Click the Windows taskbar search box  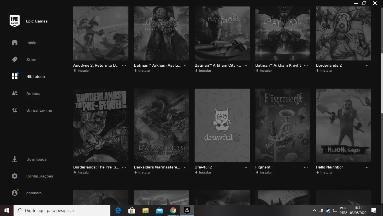click(62, 210)
